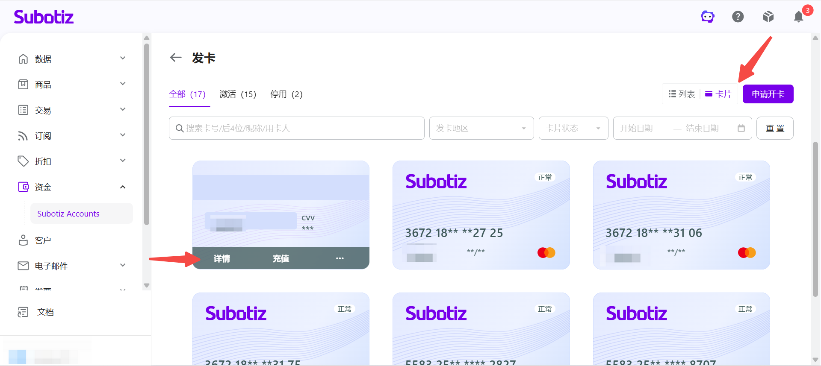The width and height of the screenshot is (821, 366).
Task: Open notifications bell with 3 alerts
Action: (799, 17)
